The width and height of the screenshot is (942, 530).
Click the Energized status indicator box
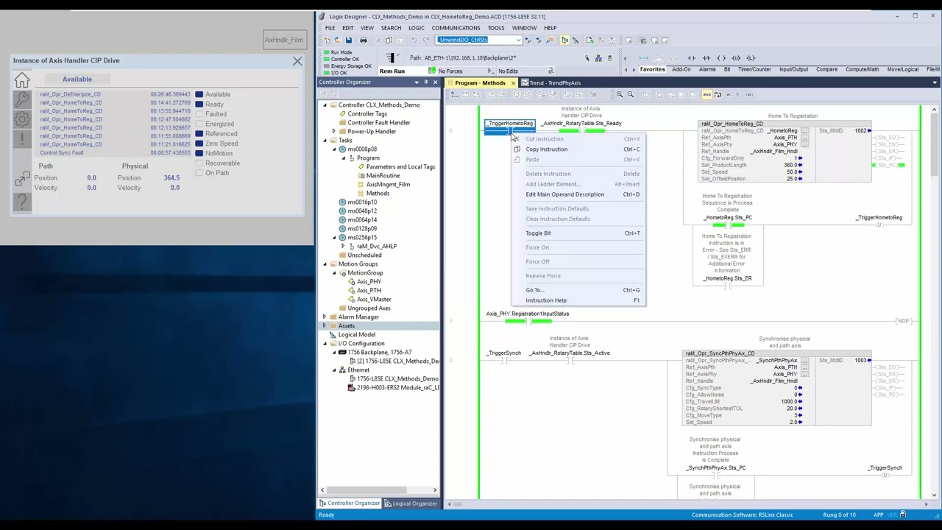pos(199,124)
